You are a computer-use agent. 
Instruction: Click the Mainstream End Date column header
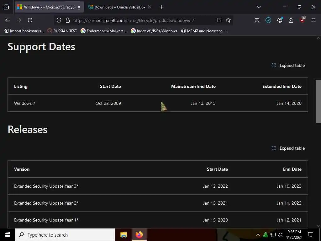[193, 86]
